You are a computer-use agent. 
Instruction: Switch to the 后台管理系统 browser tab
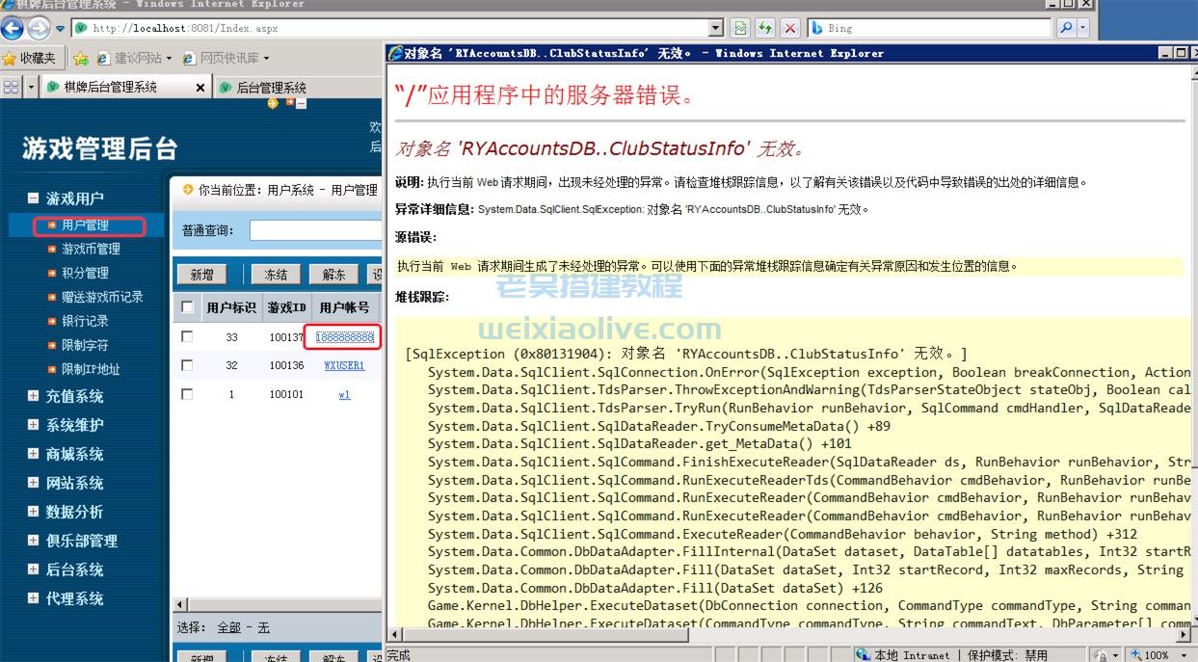pyautogui.click(x=271, y=87)
